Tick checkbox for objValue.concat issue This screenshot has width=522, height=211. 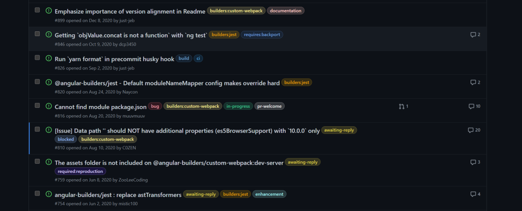(x=37, y=34)
